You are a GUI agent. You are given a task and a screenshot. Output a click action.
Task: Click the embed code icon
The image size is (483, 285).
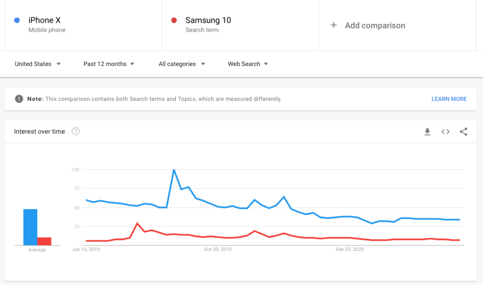445,132
